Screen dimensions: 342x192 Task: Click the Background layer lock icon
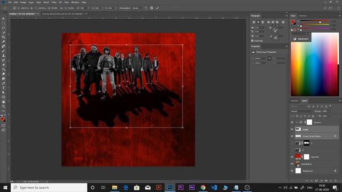(335, 171)
